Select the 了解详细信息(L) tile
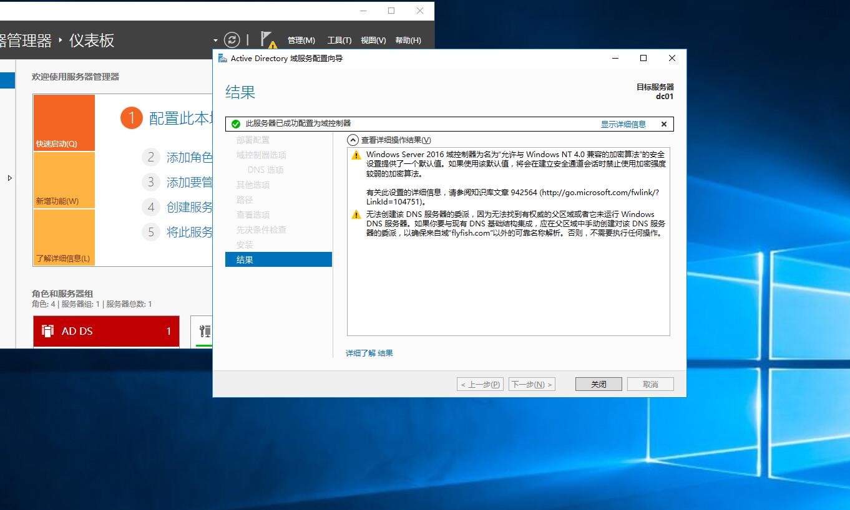This screenshot has width=850, height=510. tap(64, 238)
